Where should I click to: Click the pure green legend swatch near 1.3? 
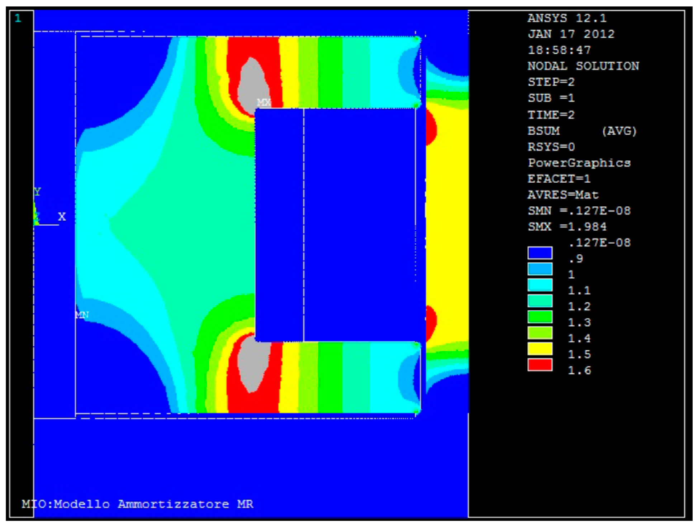540,317
